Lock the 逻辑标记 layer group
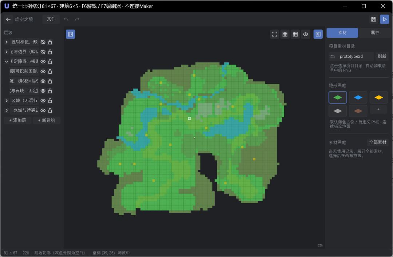The image size is (393, 257). (x=50, y=42)
